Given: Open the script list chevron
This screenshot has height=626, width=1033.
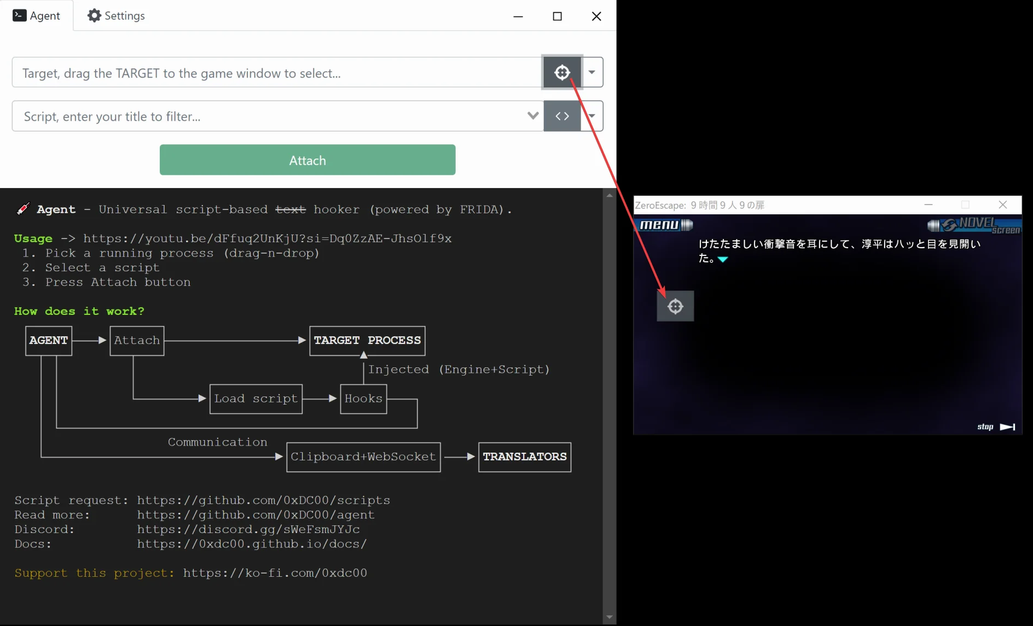Looking at the screenshot, I should pyautogui.click(x=532, y=116).
